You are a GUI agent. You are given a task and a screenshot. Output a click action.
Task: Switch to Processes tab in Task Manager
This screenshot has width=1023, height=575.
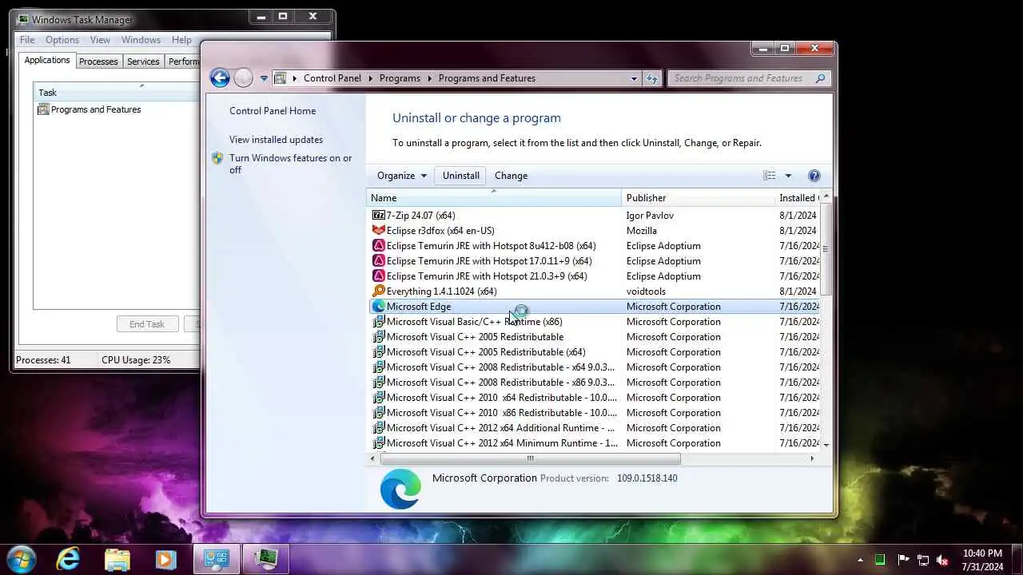pos(98,61)
